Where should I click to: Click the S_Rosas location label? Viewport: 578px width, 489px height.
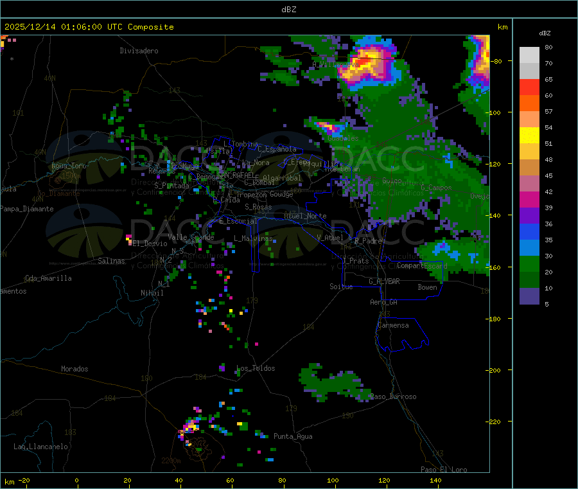(x=258, y=207)
